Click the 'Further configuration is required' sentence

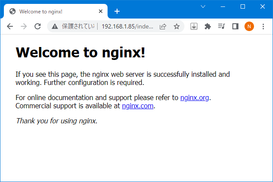94,82
